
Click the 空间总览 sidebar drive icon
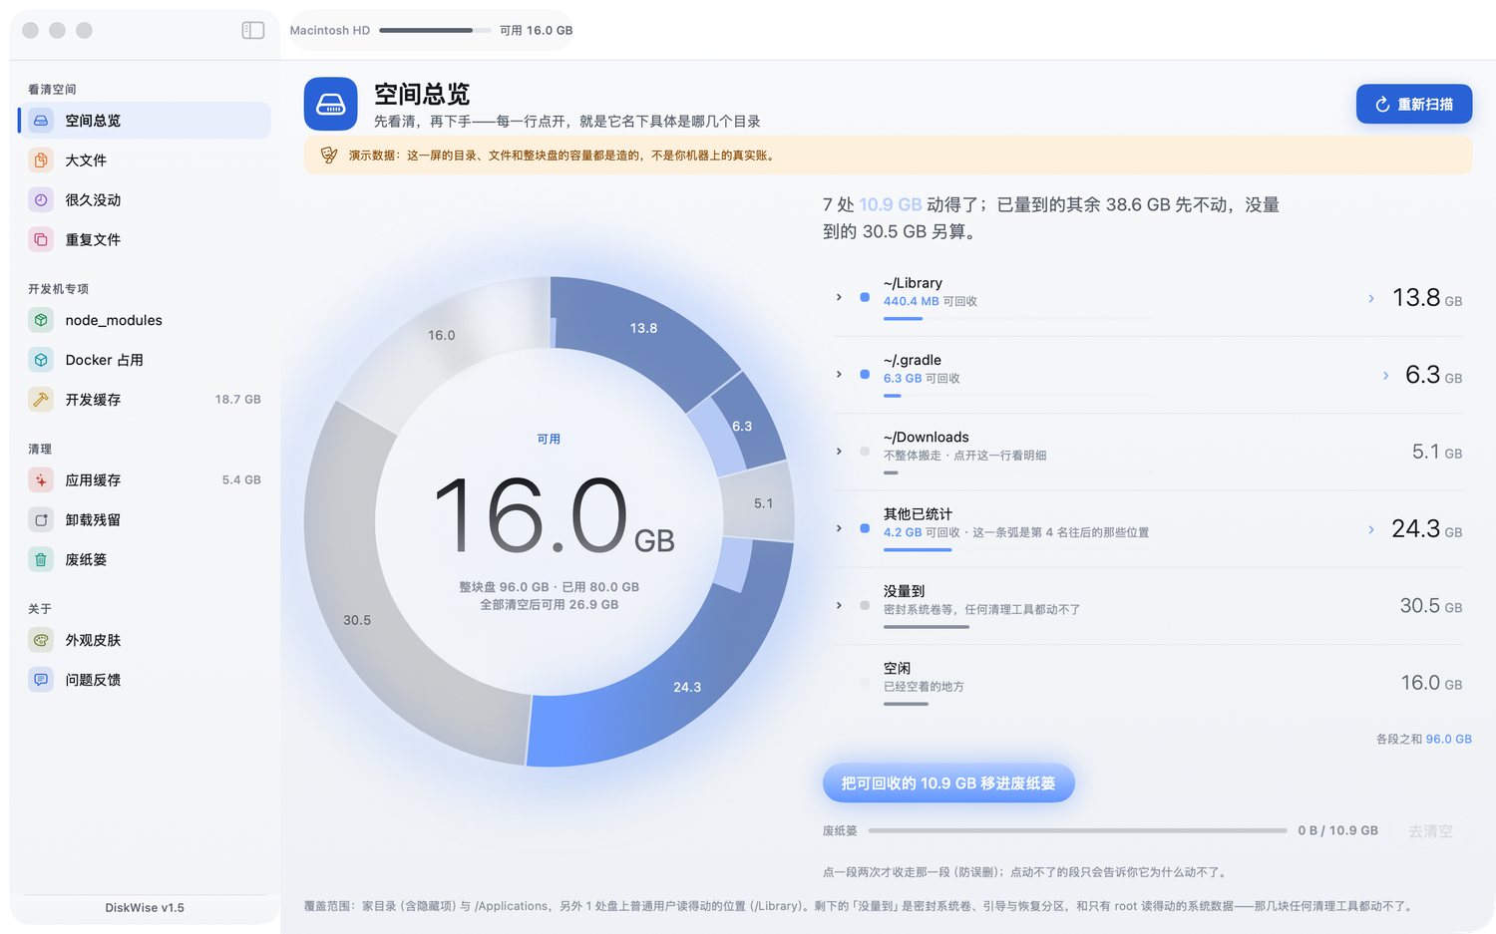pos(41,121)
